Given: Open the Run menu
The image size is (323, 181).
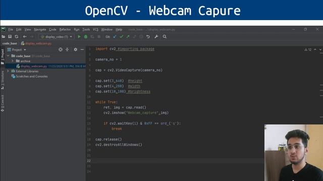Looking at the screenshot, I should click(x=76, y=30).
